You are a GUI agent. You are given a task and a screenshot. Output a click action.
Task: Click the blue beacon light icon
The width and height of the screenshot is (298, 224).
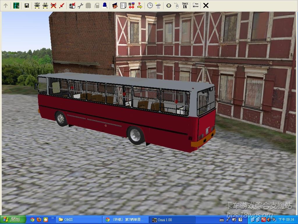[x=105, y=6]
